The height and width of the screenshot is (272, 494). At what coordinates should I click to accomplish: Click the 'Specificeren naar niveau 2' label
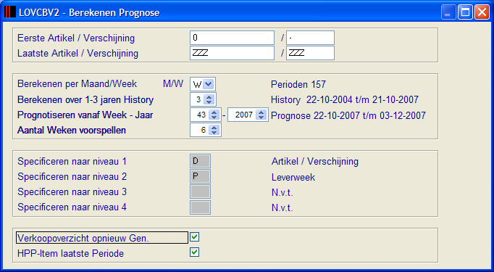click(72, 177)
